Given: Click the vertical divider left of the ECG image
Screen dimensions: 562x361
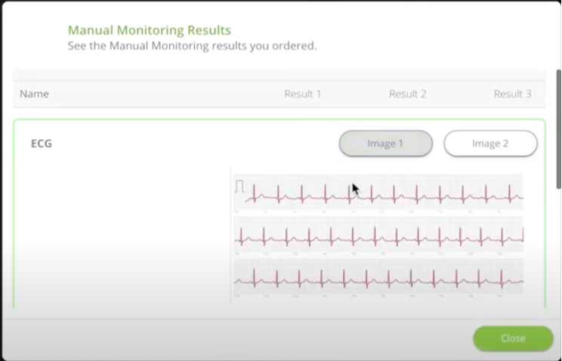Looking at the screenshot, I should tap(230, 235).
